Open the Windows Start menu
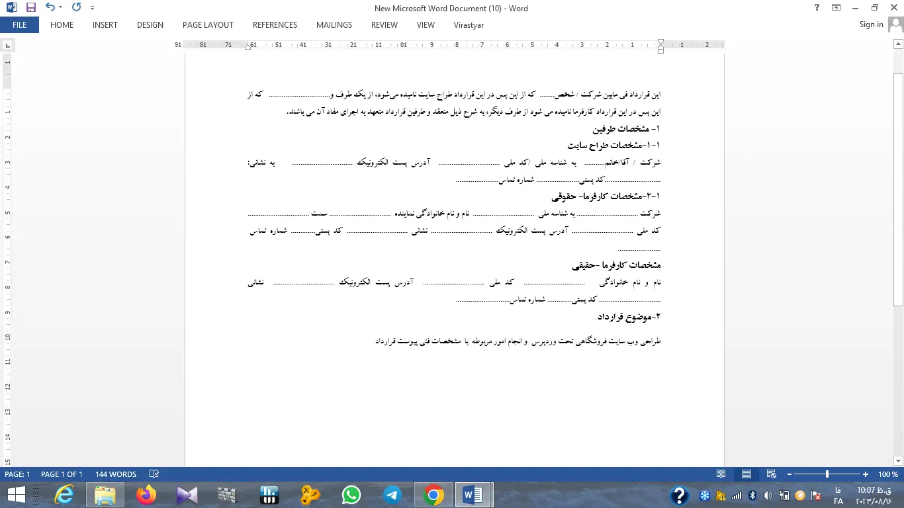The width and height of the screenshot is (904, 508). pyautogui.click(x=15, y=495)
